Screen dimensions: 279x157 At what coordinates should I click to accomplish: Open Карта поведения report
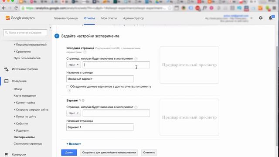click(25, 96)
